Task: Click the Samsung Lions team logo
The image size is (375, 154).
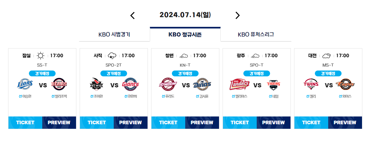Action: pos(25,84)
